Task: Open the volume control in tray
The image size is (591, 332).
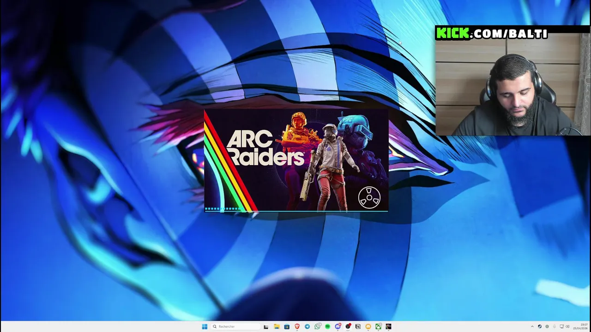Action: coord(567,326)
